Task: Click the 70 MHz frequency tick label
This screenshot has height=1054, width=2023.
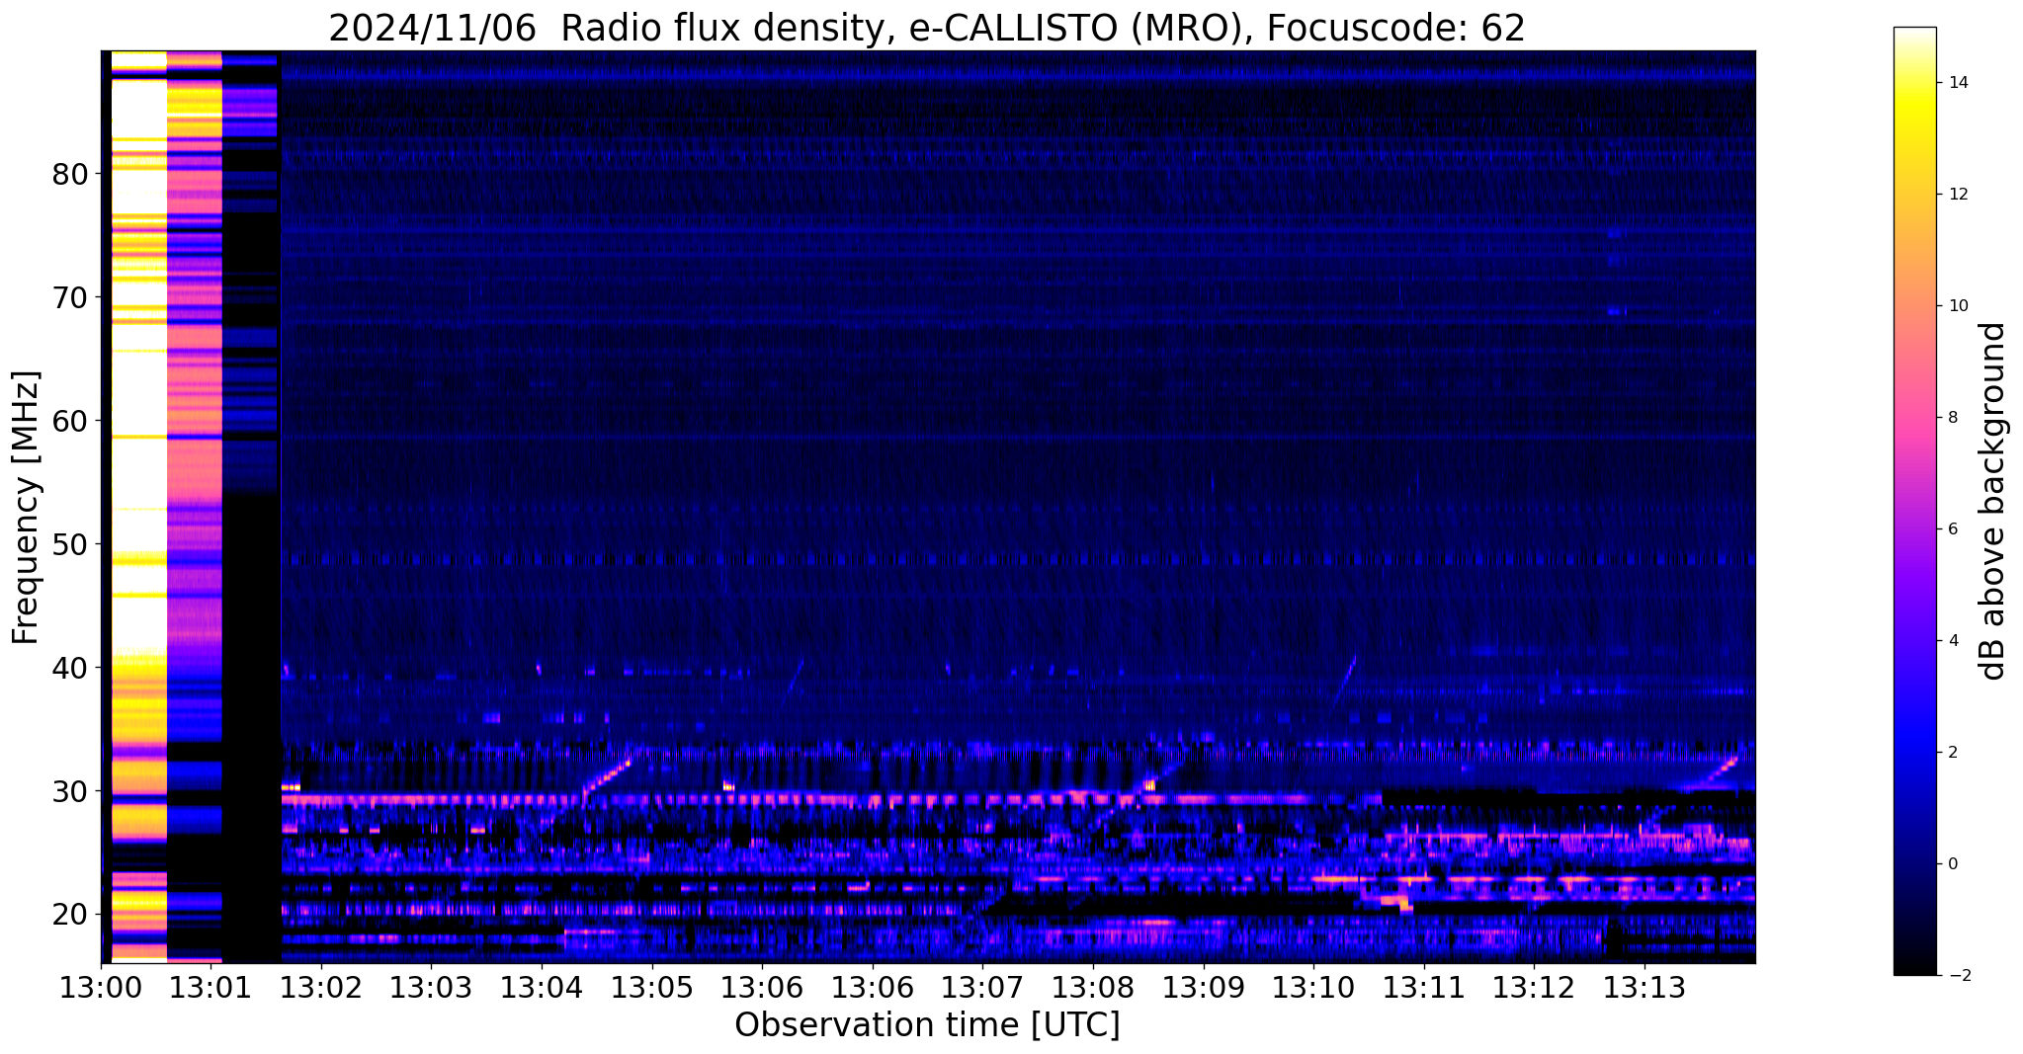Action: [70, 297]
